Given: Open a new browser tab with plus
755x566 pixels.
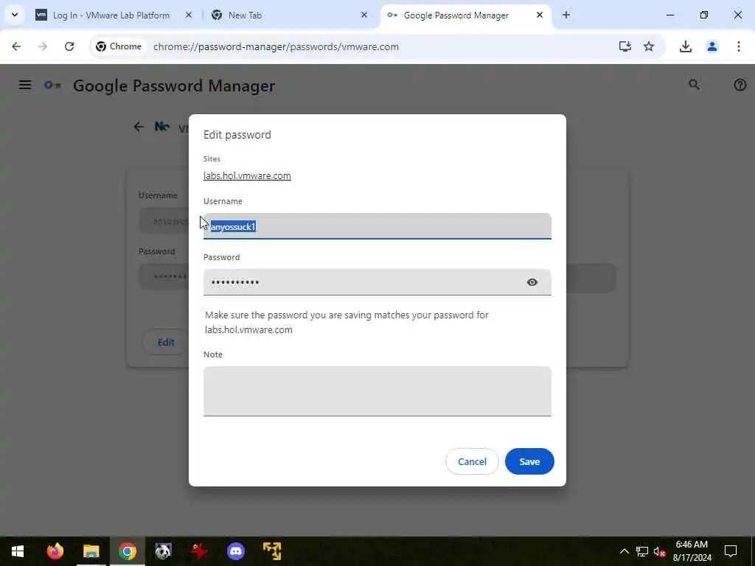Looking at the screenshot, I should click(566, 15).
